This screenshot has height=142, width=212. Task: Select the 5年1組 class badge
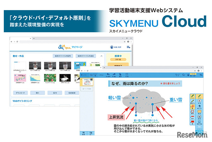(118, 59)
